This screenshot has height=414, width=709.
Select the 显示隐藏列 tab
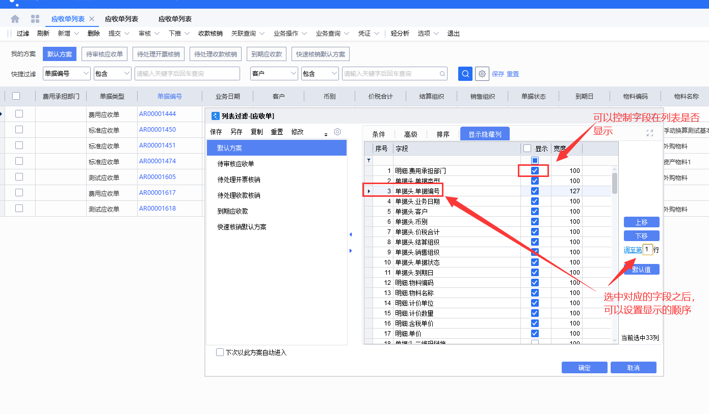click(x=485, y=134)
